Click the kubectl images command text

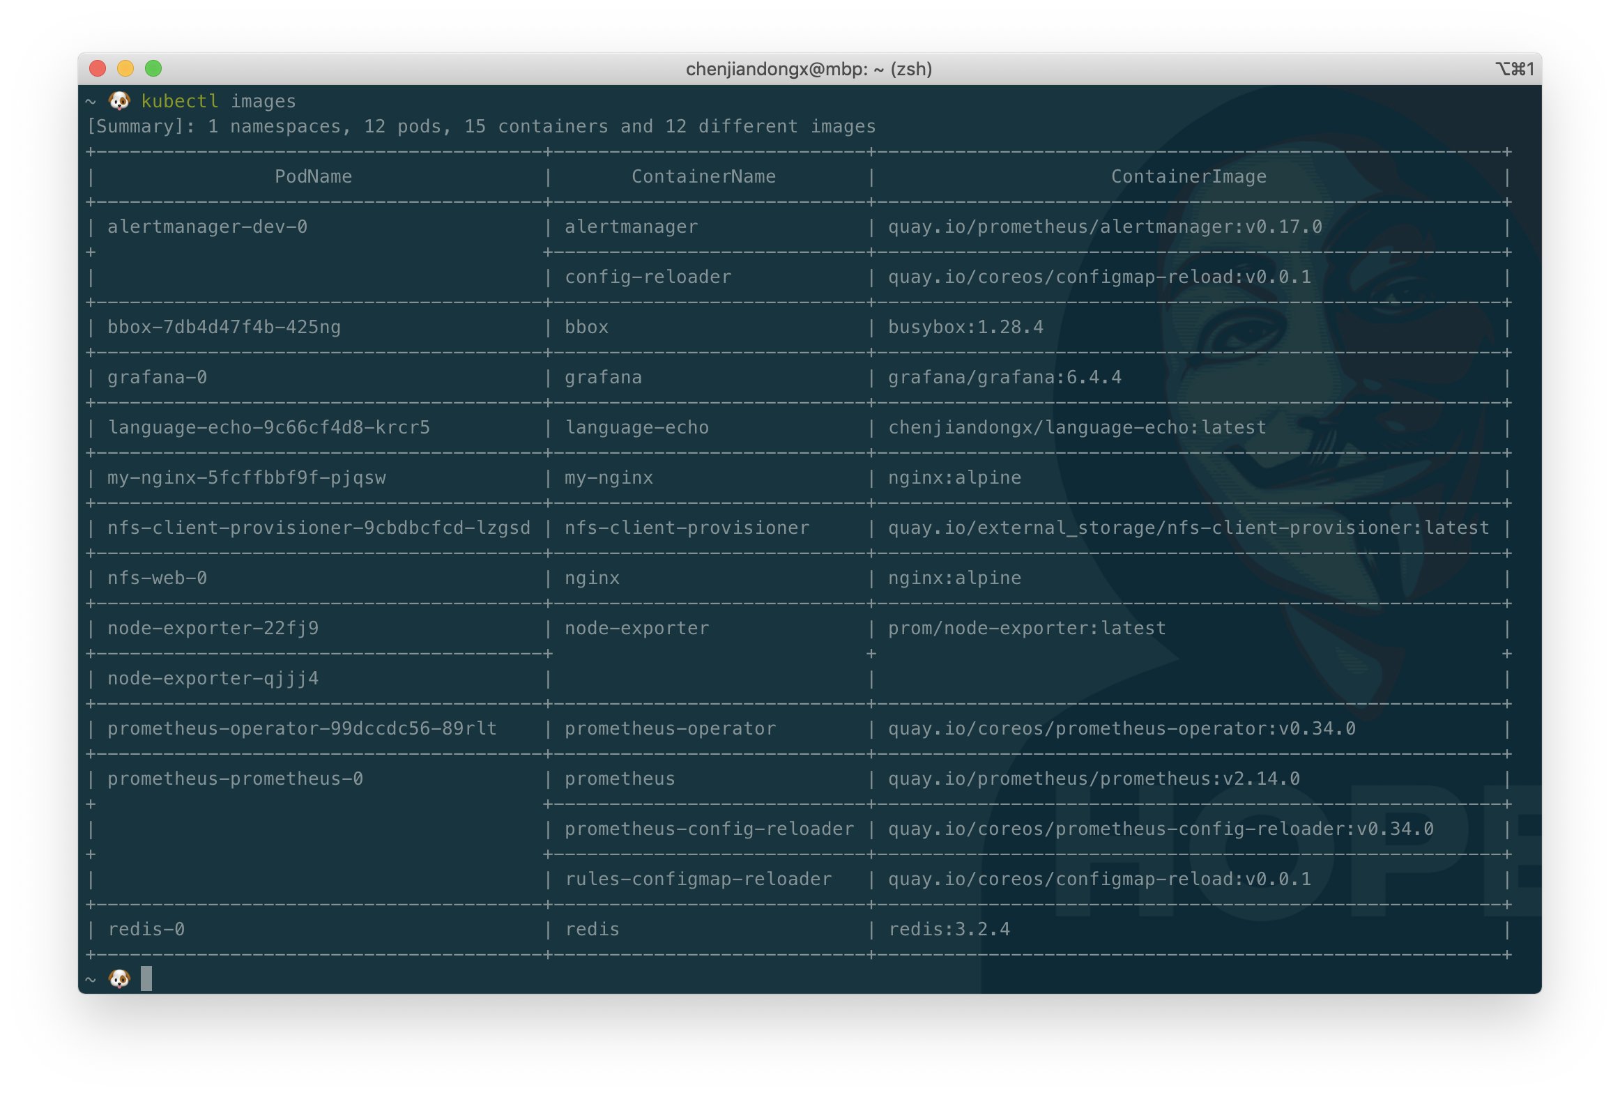tap(218, 101)
